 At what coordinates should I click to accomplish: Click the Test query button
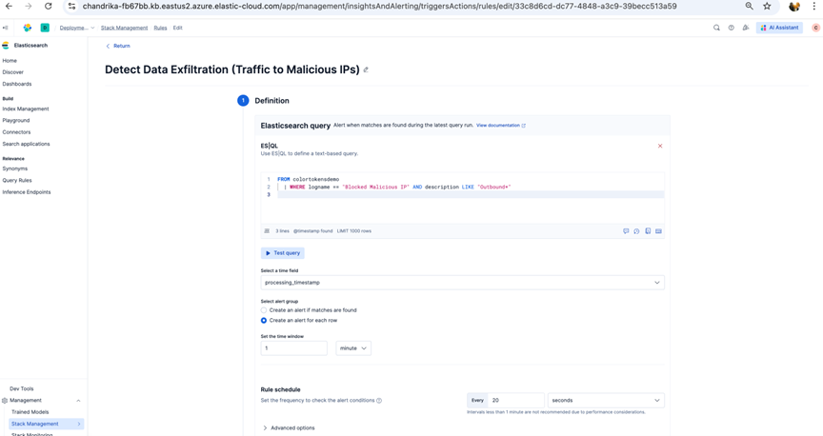pos(282,253)
